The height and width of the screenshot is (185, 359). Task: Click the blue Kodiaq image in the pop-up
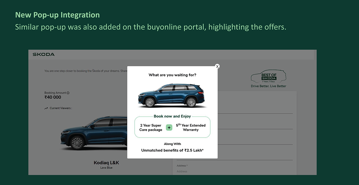(171, 95)
